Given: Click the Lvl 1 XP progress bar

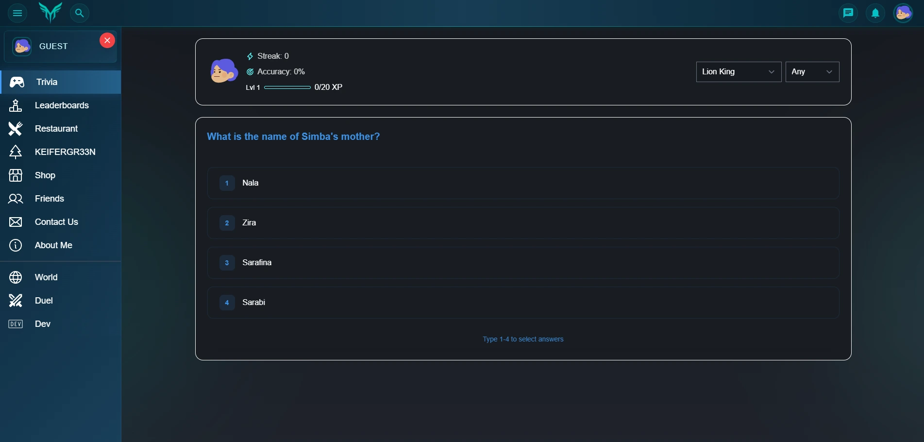Looking at the screenshot, I should (287, 87).
